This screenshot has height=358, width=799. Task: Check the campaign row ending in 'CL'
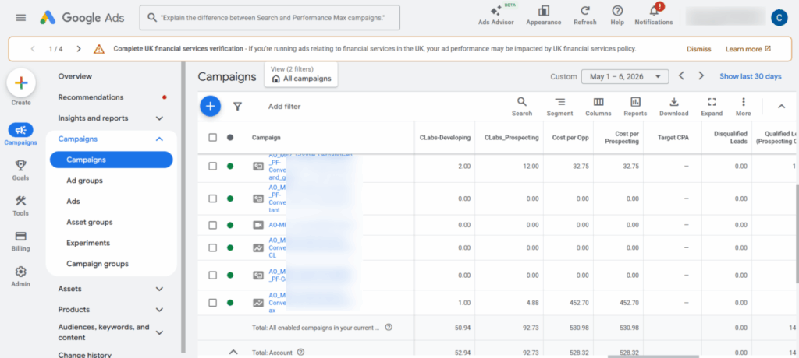(x=212, y=247)
